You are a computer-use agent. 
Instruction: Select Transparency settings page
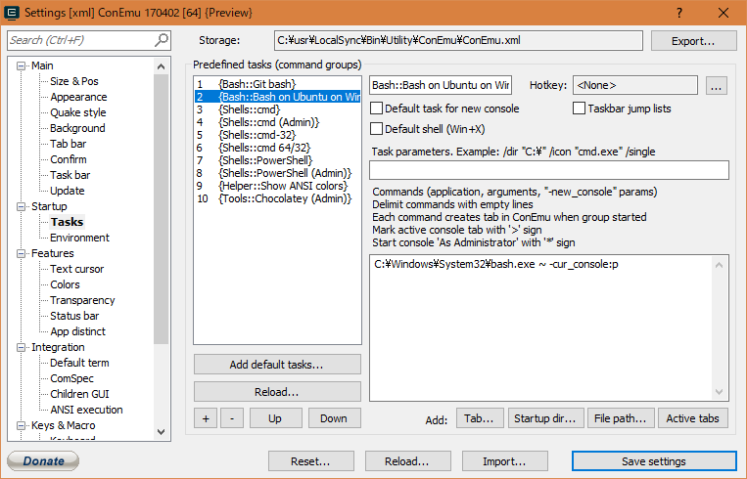tap(82, 301)
